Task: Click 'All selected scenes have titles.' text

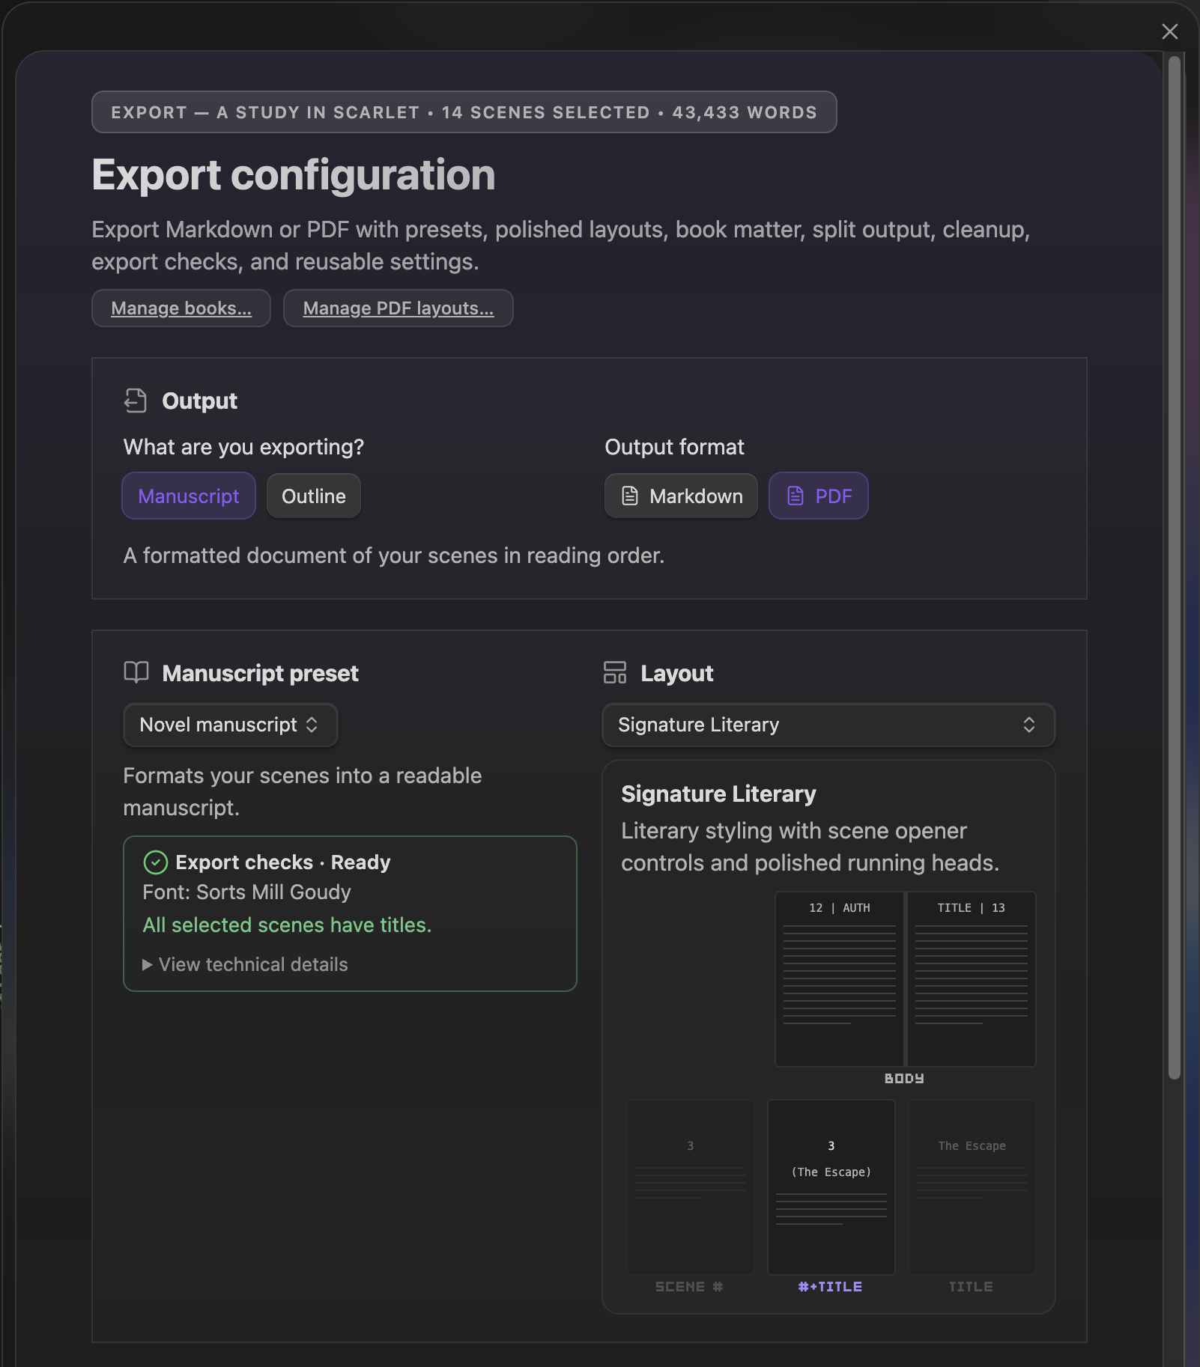Action: (x=288, y=925)
